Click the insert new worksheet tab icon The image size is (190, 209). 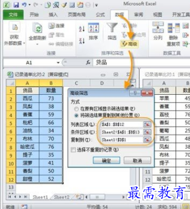click(x=79, y=197)
